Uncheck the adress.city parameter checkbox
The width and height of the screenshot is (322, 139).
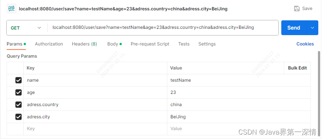19,117
